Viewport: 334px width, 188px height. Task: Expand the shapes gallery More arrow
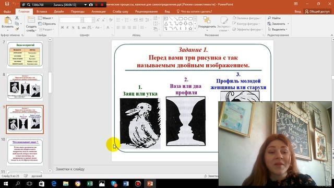click(x=195, y=28)
